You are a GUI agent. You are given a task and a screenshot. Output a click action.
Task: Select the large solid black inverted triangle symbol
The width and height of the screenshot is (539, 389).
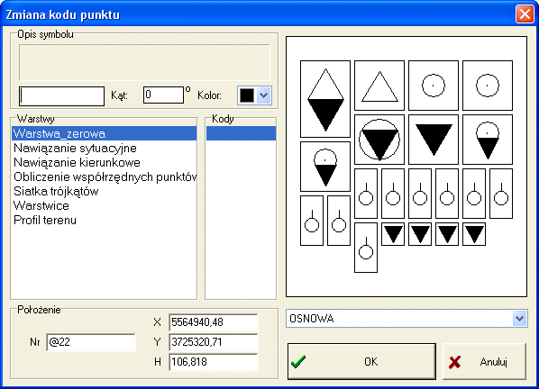coord(434,140)
